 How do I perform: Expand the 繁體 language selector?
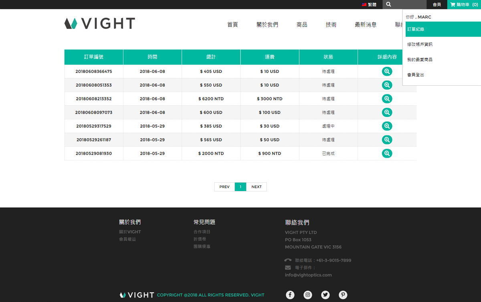pos(369,4)
